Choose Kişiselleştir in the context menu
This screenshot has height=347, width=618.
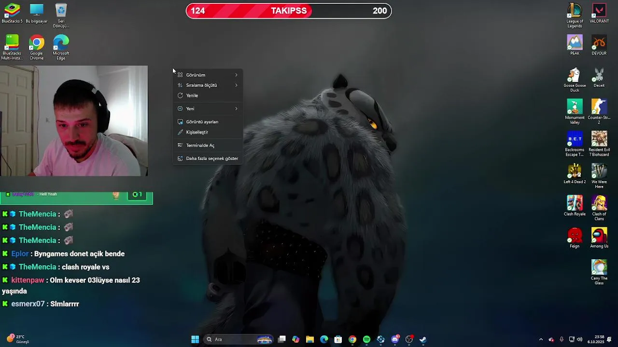[x=208, y=132]
